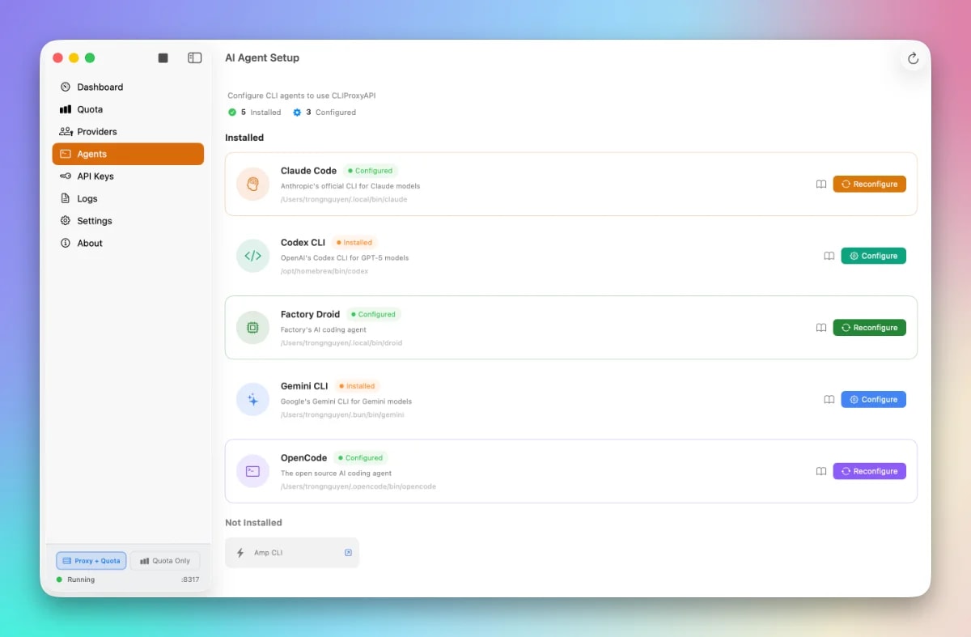Open the Claude Code documentation book icon
The height and width of the screenshot is (637, 971).
820,184
